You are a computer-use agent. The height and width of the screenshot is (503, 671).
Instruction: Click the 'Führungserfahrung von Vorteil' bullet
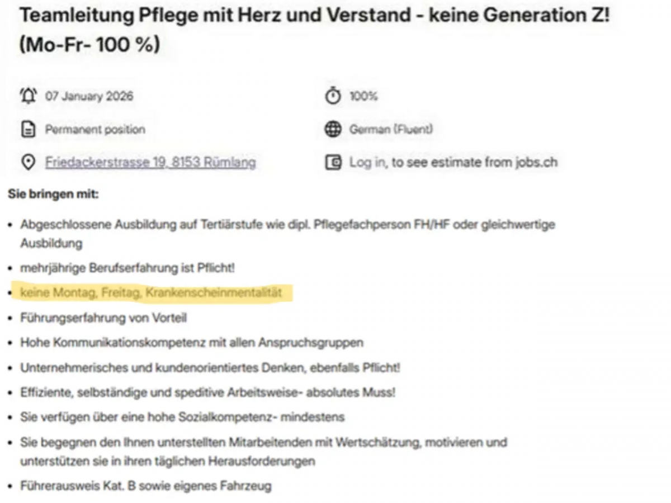point(103,318)
